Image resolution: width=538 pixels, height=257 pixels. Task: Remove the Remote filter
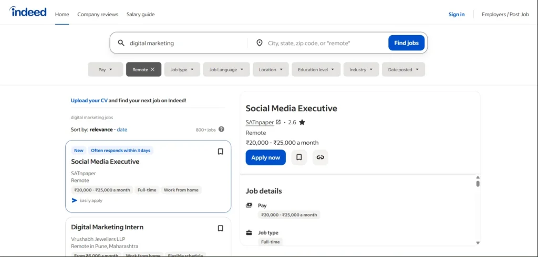[152, 69]
